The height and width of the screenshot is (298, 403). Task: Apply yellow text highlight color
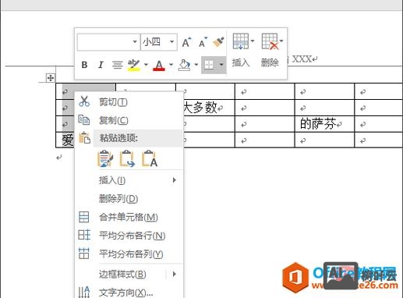click(134, 65)
